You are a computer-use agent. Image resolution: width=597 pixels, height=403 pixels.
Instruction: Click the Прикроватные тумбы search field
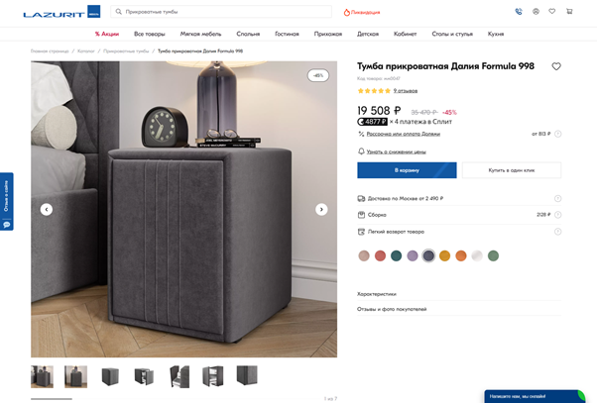223,12
